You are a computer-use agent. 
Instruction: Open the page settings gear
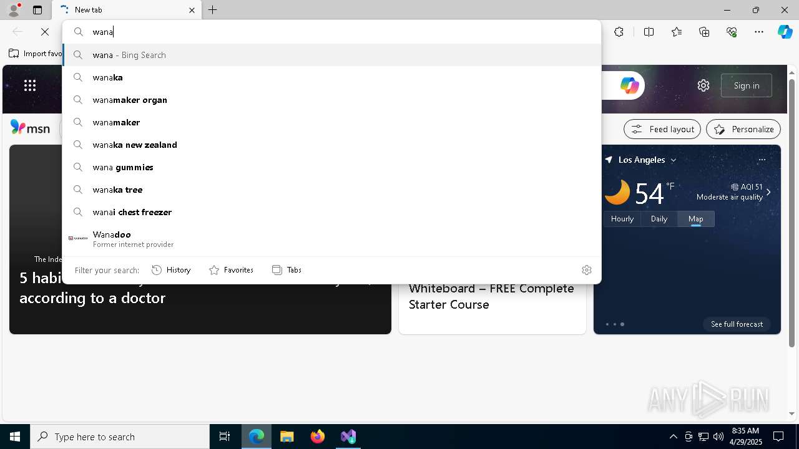703,85
